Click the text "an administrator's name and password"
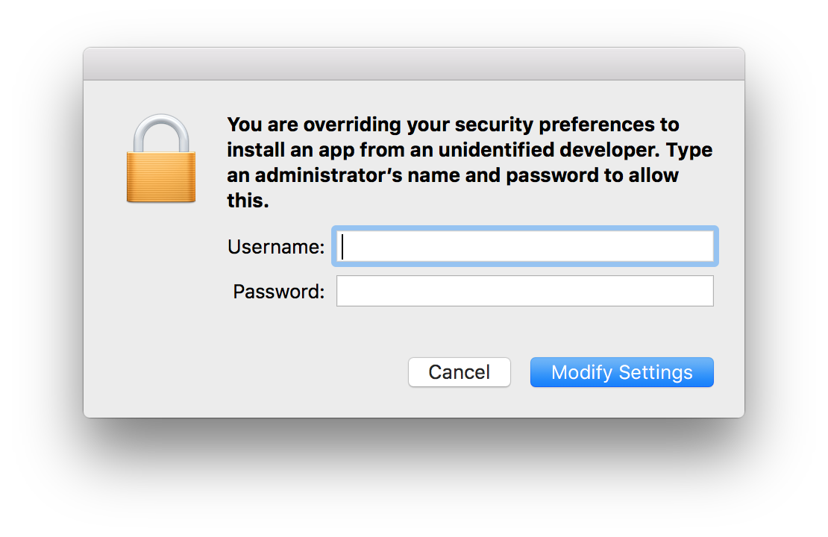 (433, 176)
